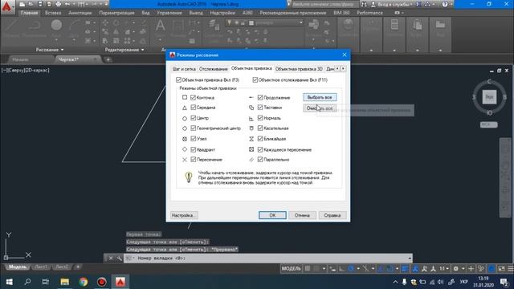
Task: Click the command line wrench customize icon
Action: [x=119, y=258]
